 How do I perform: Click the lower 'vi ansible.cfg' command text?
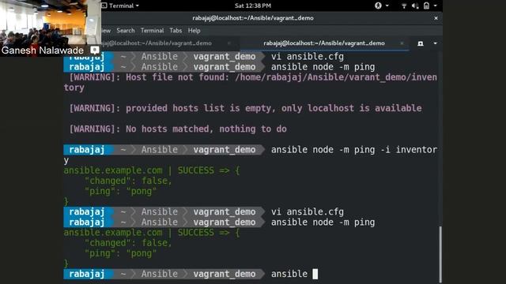308,212
